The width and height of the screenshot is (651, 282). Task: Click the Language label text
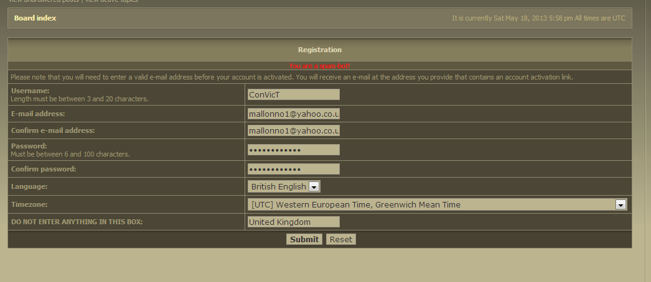29,186
